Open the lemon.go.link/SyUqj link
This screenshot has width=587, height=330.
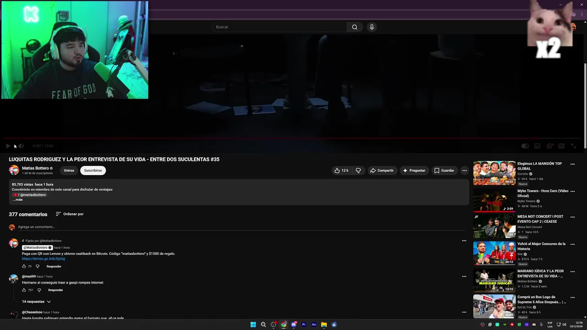pyautogui.click(x=44, y=258)
